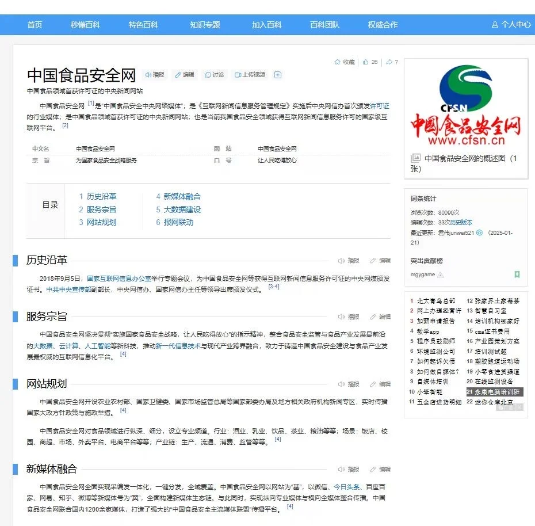Open contributor mgygame profile
Viewport: 535px width, 526px height.
point(422,275)
